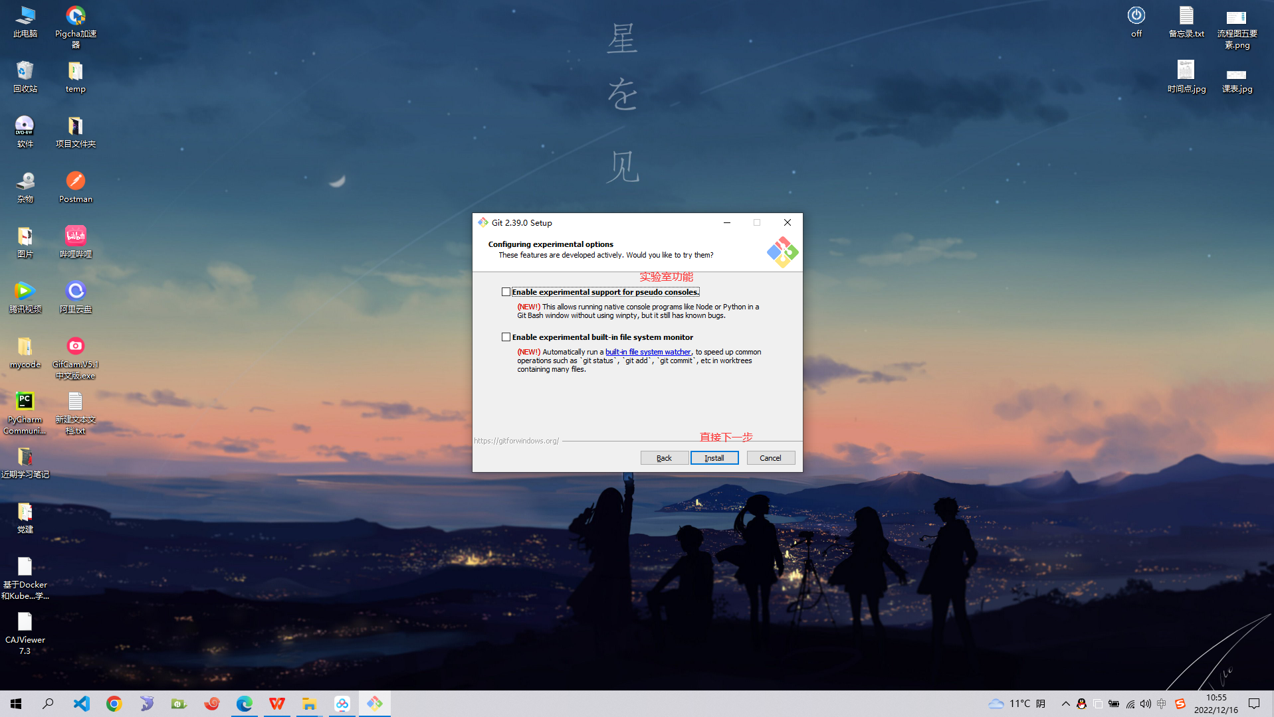Open WPS Office from taskbar
The image size is (1274, 717).
click(x=276, y=704)
